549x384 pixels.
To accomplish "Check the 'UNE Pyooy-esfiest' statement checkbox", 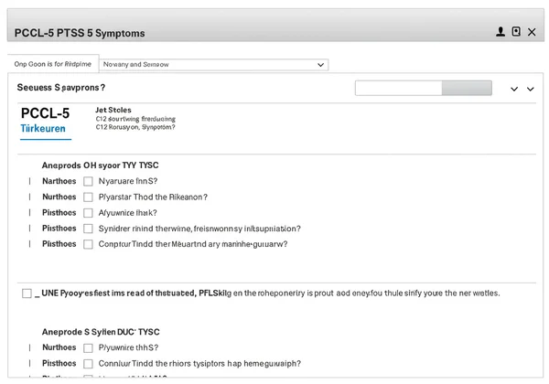I will click(27, 293).
